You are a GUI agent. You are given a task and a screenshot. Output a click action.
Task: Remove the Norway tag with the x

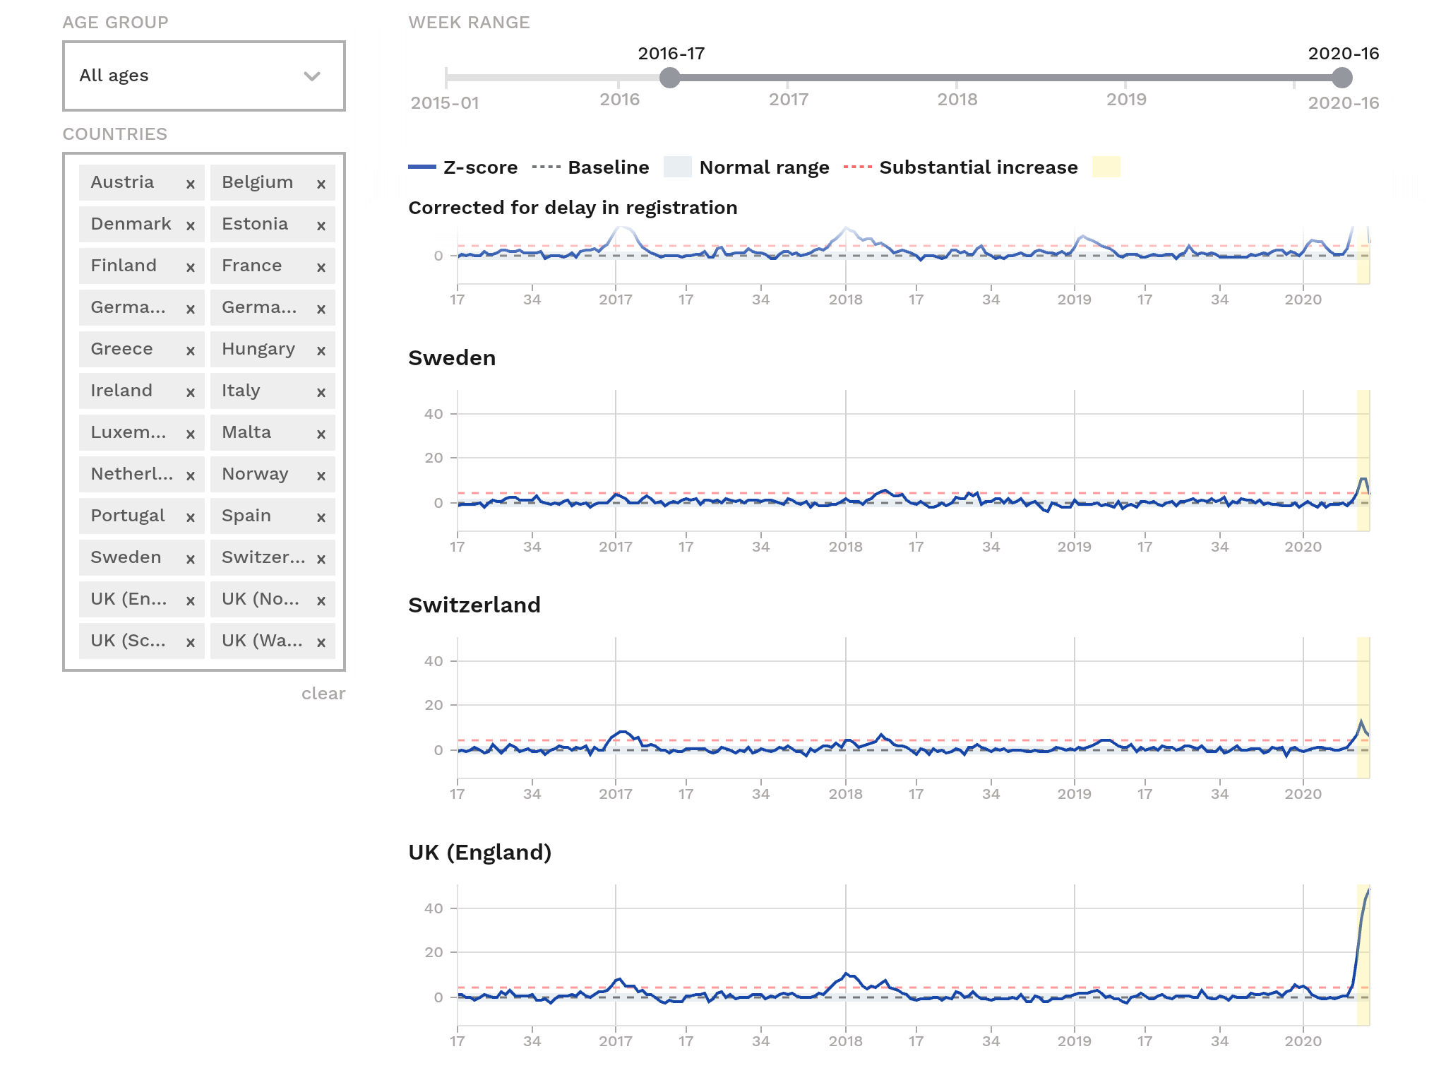click(321, 476)
